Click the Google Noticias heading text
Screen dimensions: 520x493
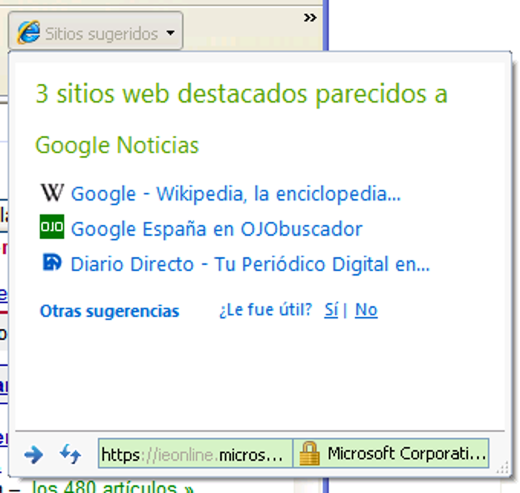coord(117,145)
